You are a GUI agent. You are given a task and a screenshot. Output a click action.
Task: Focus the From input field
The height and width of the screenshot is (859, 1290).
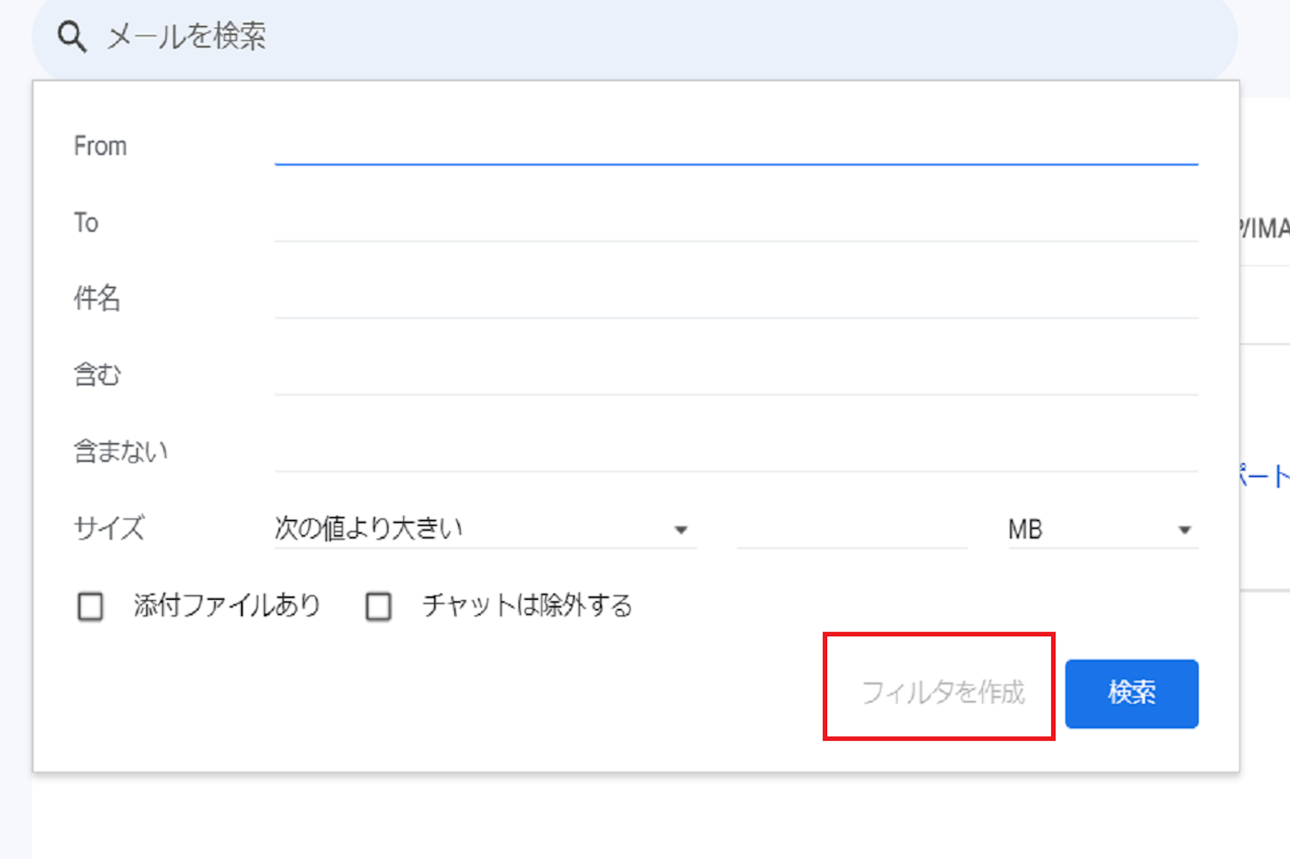tap(736, 147)
